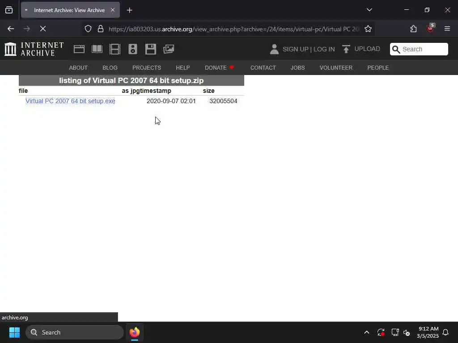List all tabs dropdown arrow
The image size is (458, 343).
369,10
